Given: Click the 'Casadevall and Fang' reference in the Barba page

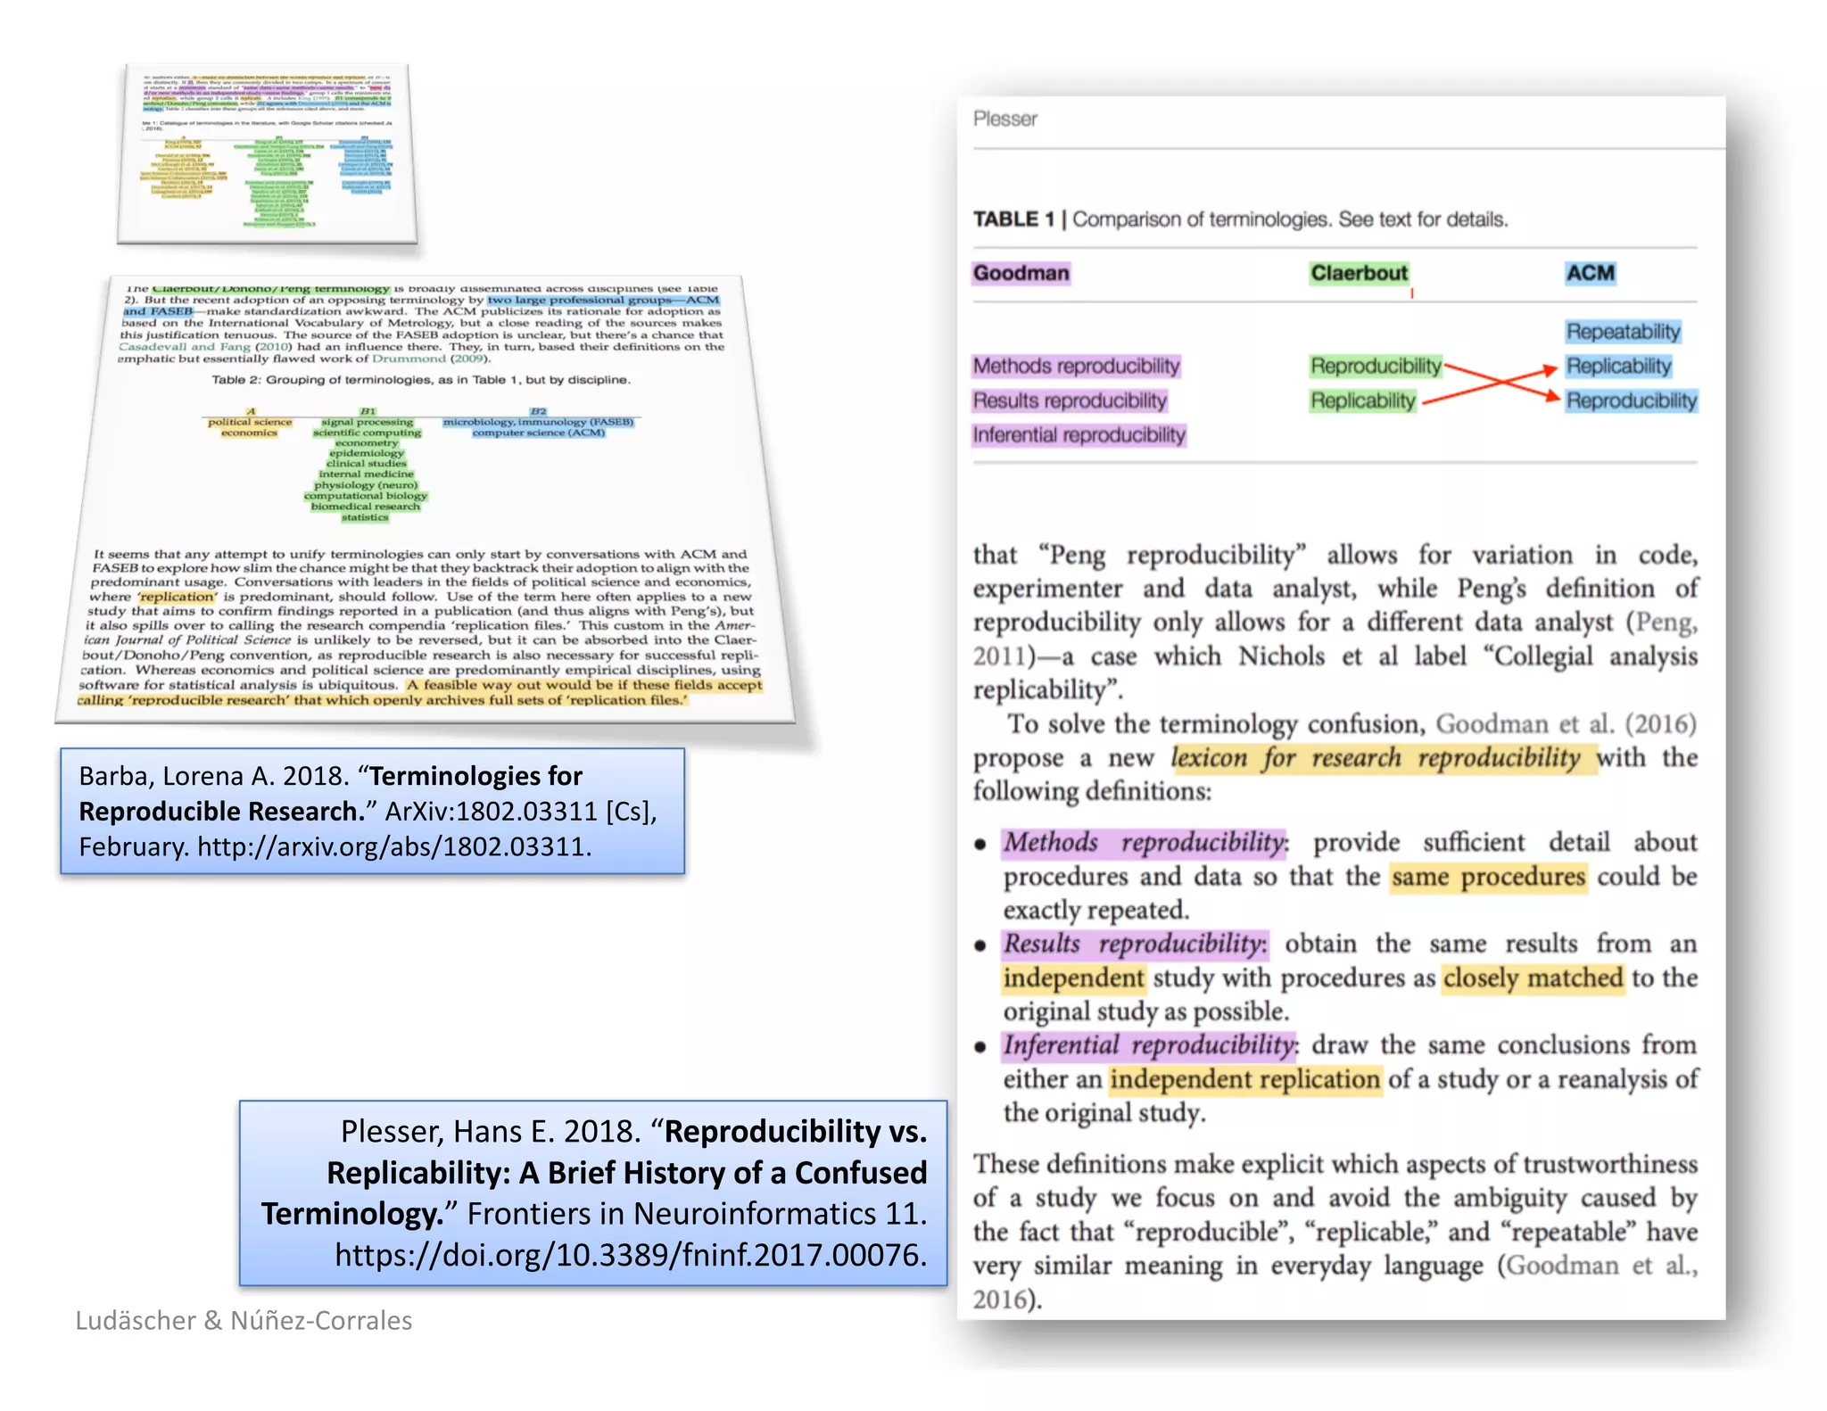Looking at the screenshot, I should click(185, 347).
